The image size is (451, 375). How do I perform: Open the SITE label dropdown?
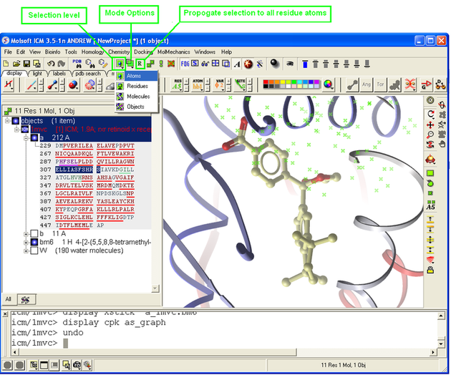point(240,84)
